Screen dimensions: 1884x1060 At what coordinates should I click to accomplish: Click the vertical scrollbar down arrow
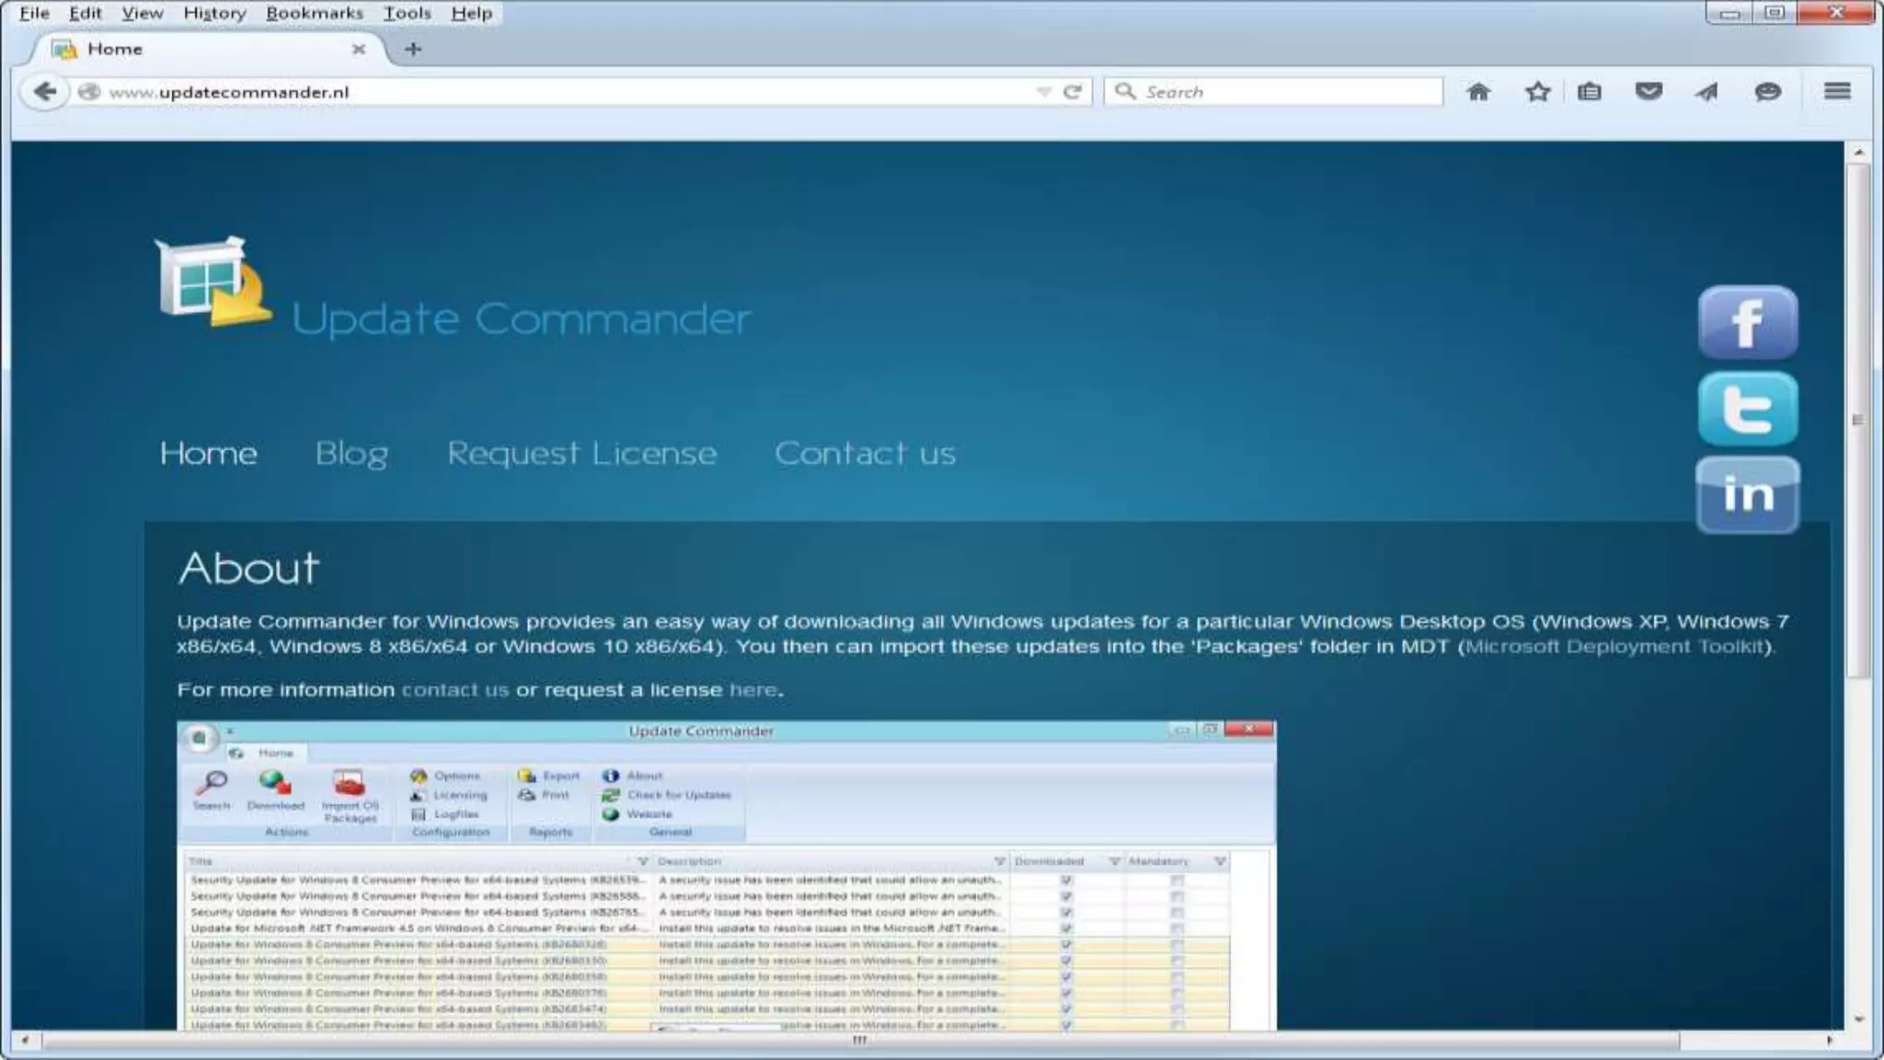[x=1858, y=1019]
